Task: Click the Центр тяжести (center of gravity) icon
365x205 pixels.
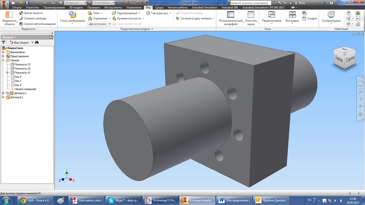Action: (21, 13)
